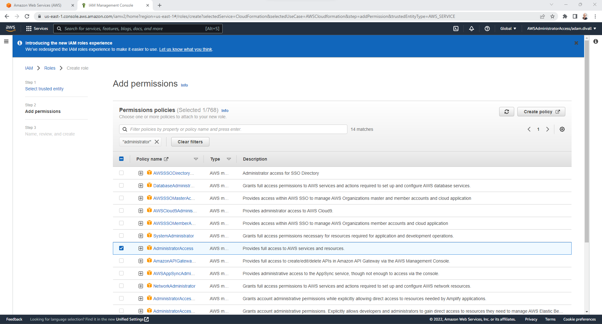This screenshot has height=324, width=602.
Task: Open the notifications bell
Action: (472, 29)
